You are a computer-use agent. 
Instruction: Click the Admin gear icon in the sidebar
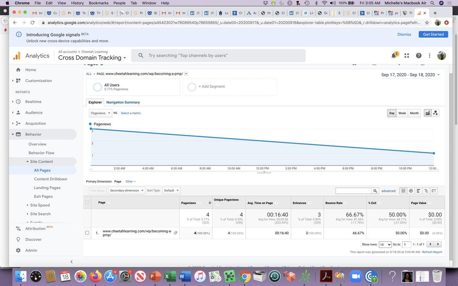(x=18, y=250)
